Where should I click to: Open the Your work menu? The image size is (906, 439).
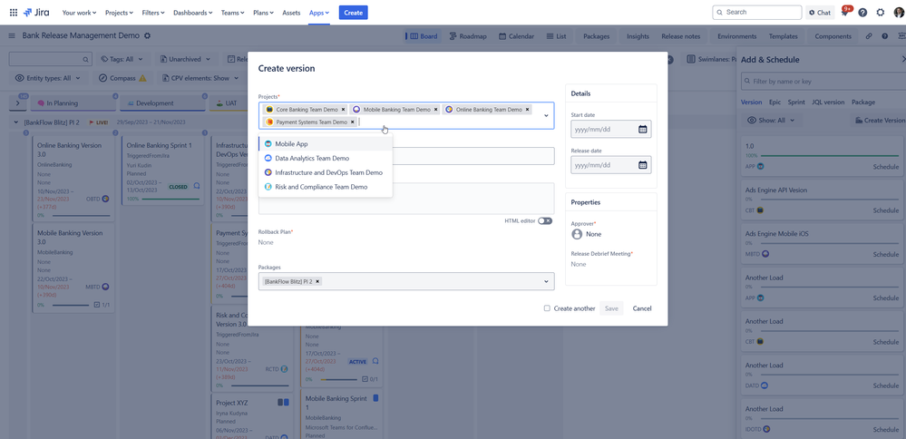[x=79, y=12]
